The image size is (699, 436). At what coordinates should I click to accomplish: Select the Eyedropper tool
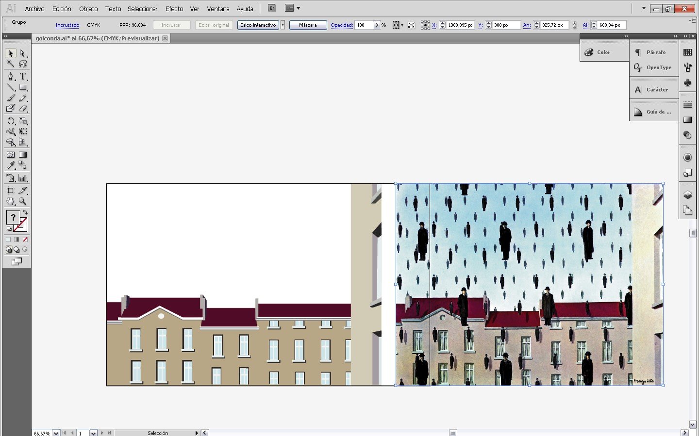[x=11, y=165]
